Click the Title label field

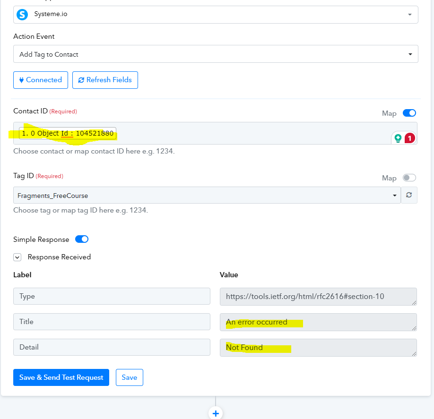click(112, 322)
